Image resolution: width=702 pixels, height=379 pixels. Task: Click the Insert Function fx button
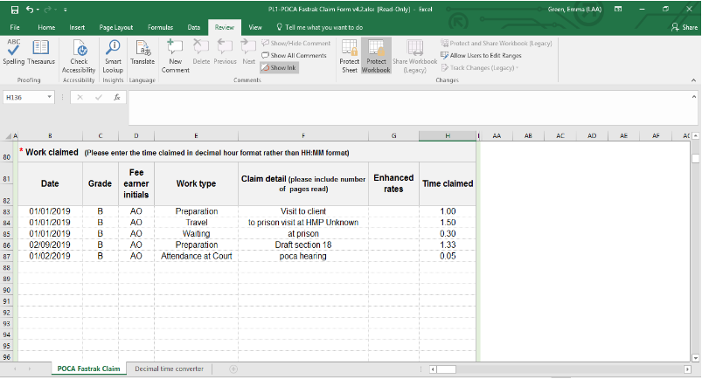pos(116,97)
